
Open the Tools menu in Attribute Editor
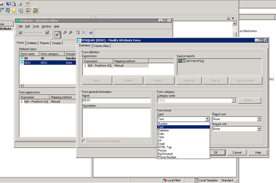(36, 26)
